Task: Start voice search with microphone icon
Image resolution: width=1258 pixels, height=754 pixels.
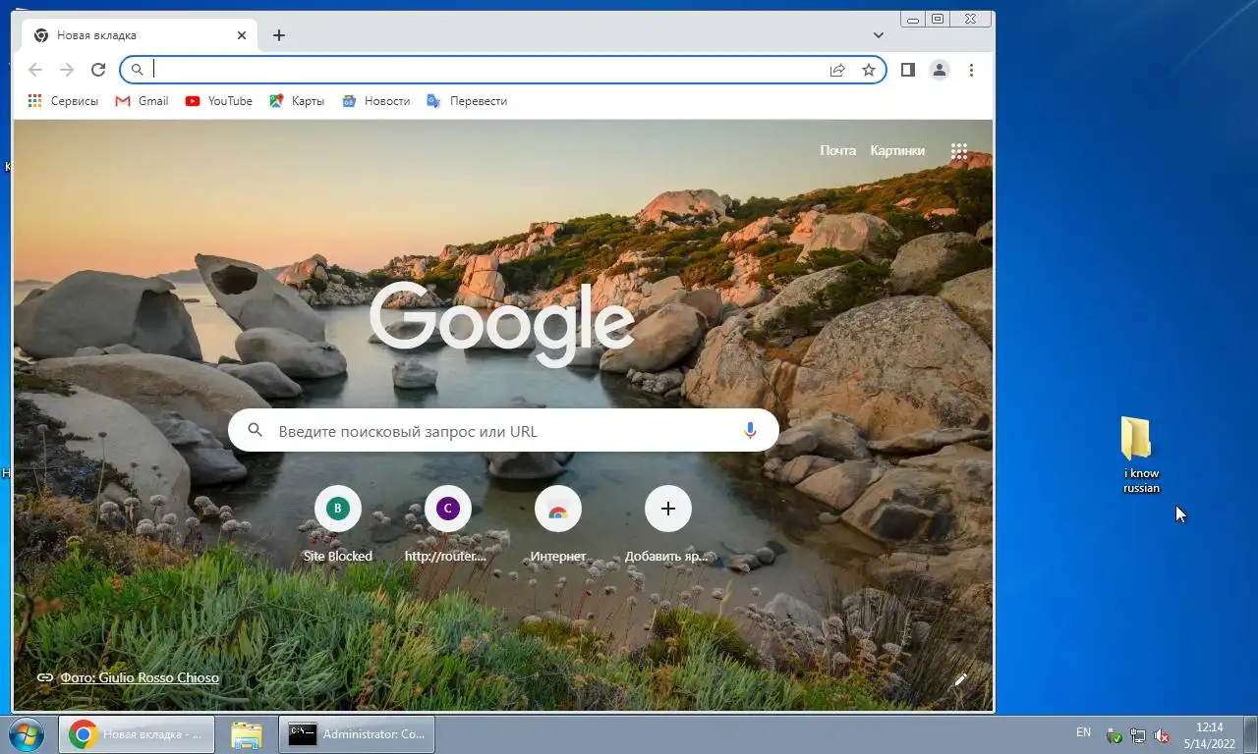Action: tap(750, 431)
